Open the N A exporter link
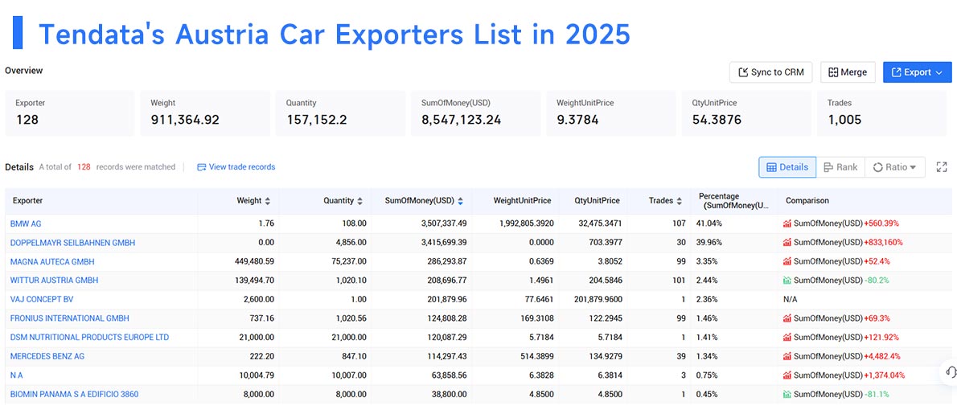957x410 pixels. point(16,375)
